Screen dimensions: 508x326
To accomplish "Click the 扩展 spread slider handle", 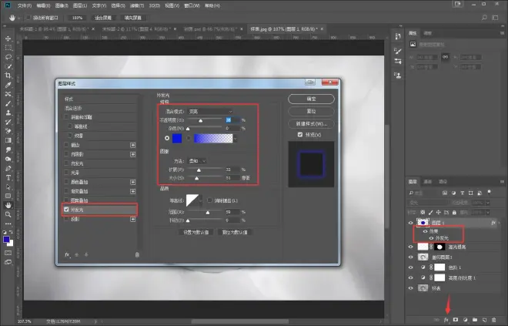I will pos(199,170).
